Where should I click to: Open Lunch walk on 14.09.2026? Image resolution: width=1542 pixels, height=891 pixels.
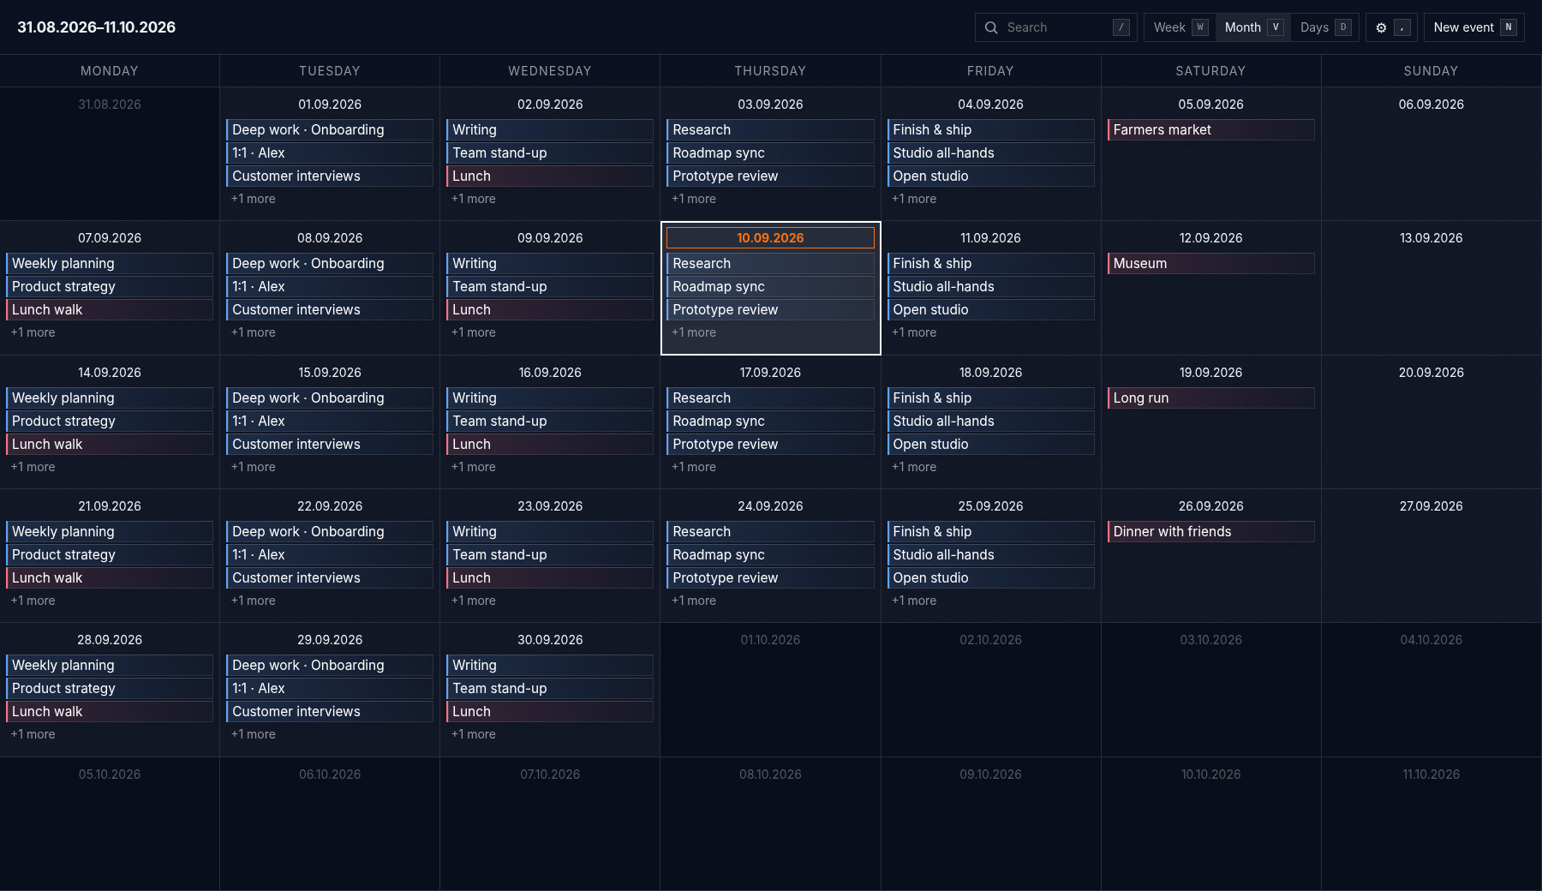coord(110,444)
